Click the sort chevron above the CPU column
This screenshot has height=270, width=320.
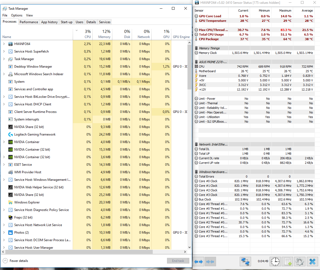point(77,30)
